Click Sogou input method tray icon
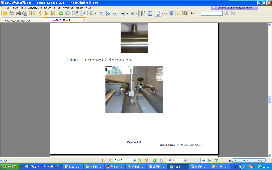 pos(252,167)
